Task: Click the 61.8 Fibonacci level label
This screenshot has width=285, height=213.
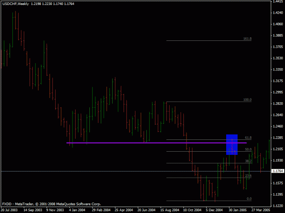Action: click(248, 138)
